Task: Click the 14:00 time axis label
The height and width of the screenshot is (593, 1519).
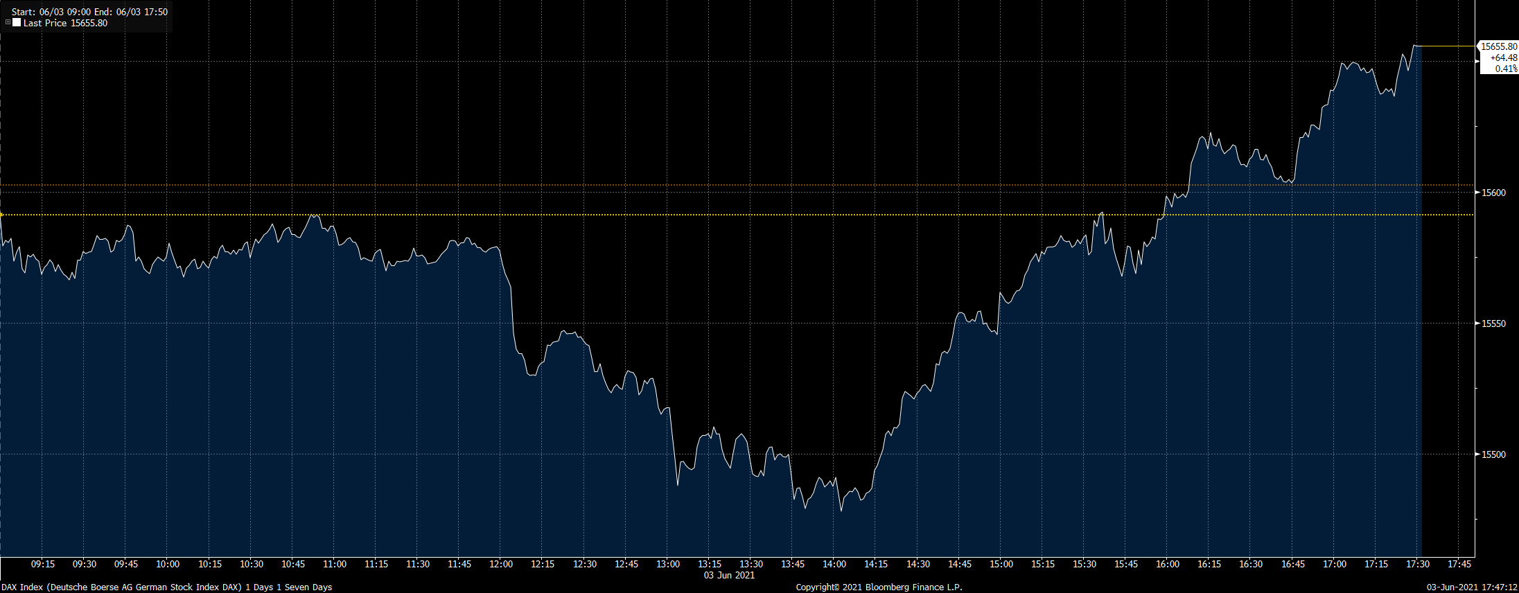Action: pyautogui.click(x=834, y=564)
